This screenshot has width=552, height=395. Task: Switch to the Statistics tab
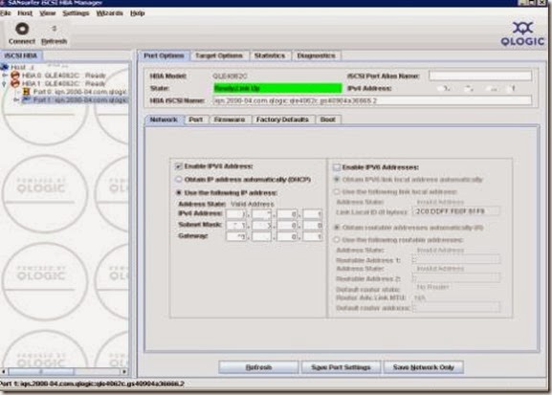click(270, 55)
